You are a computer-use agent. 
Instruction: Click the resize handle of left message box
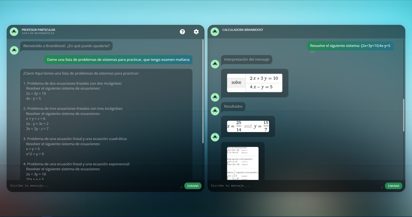(181, 187)
